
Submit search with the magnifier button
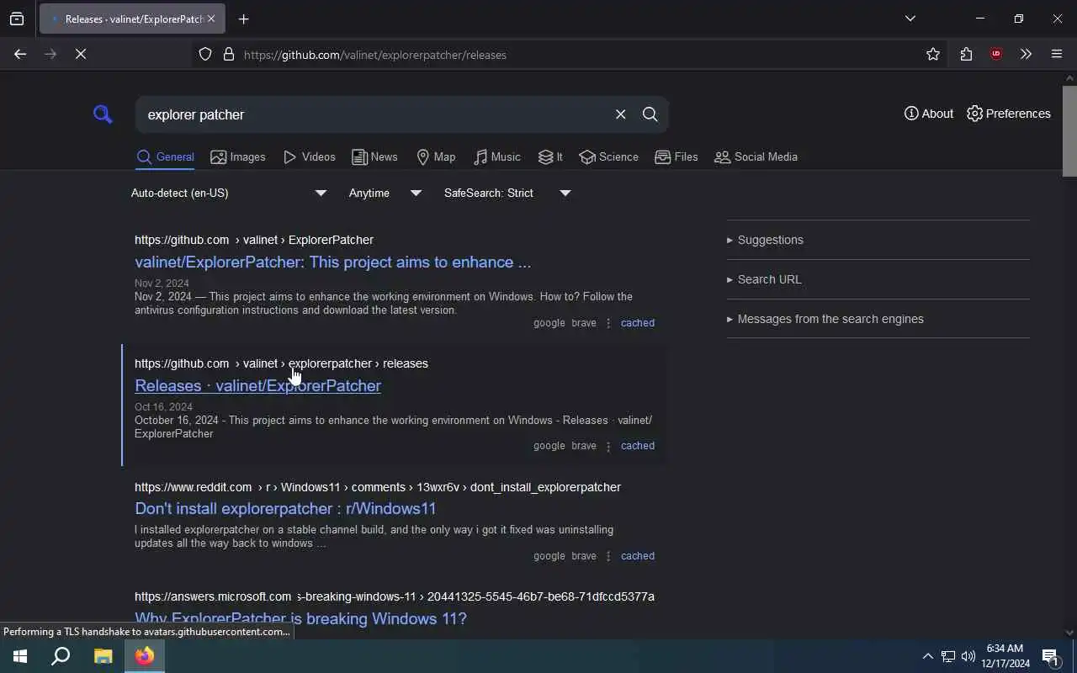click(x=650, y=114)
